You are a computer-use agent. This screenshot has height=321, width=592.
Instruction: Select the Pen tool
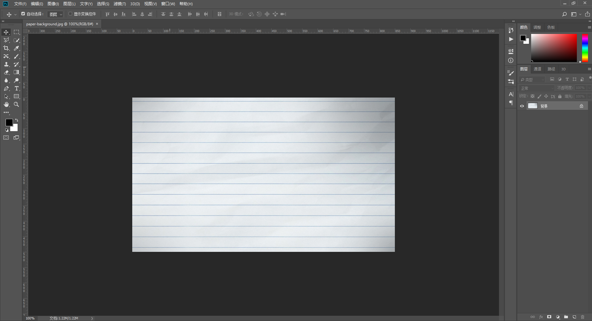6,88
